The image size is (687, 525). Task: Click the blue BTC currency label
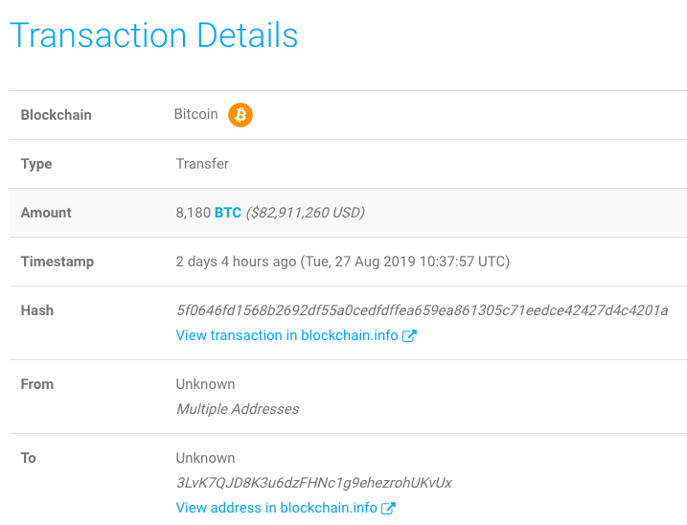click(x=228, y=213)
